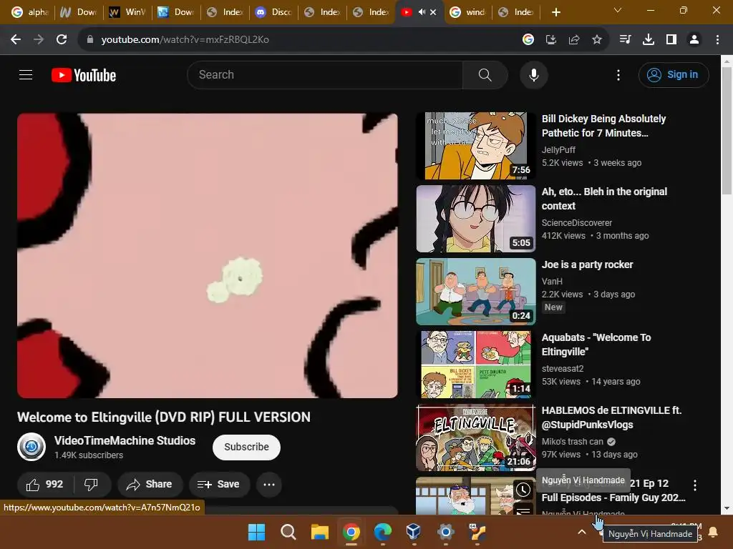Focus the YouTube Search field
The image size is (733, 549).
pos(325,74)
